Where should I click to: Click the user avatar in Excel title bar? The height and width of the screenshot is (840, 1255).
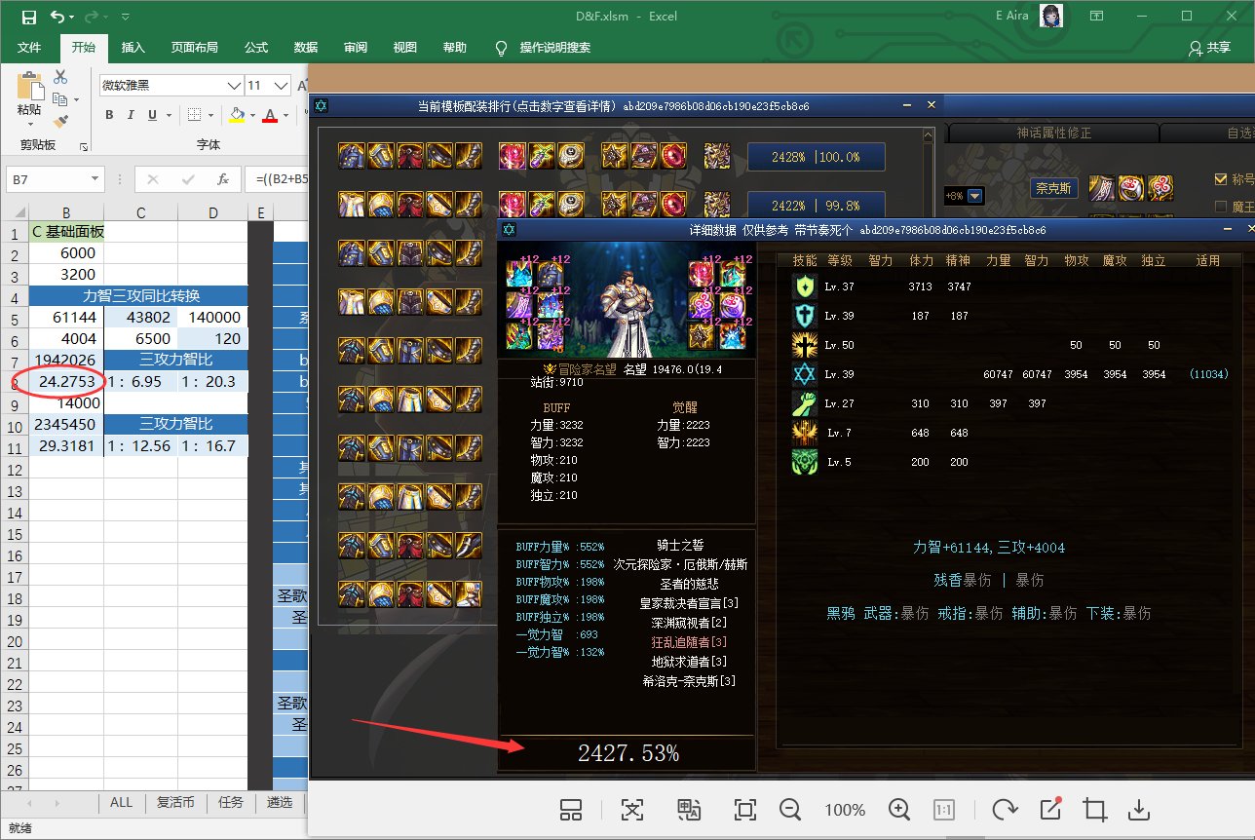pos(1051,17)
